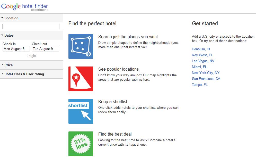The image size is (256, 158).
Task: Choose Honolulu, HI destination link
Action: [x=201, y=49]
